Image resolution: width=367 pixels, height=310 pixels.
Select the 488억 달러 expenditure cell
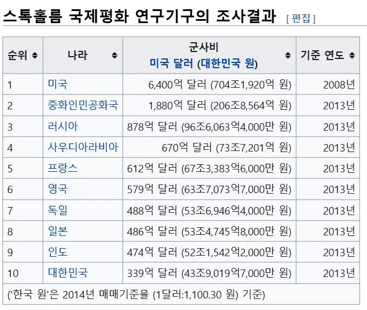[209, 211]
